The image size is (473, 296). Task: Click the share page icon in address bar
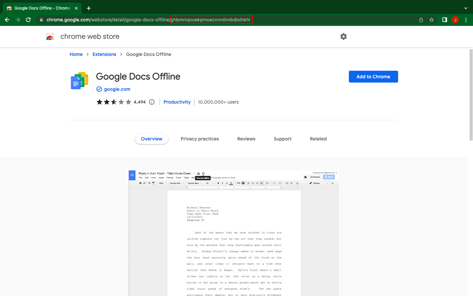pos(421,20)
